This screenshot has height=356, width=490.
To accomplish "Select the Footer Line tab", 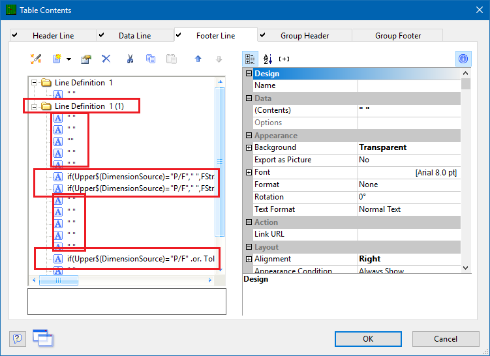I will point(215,36).
